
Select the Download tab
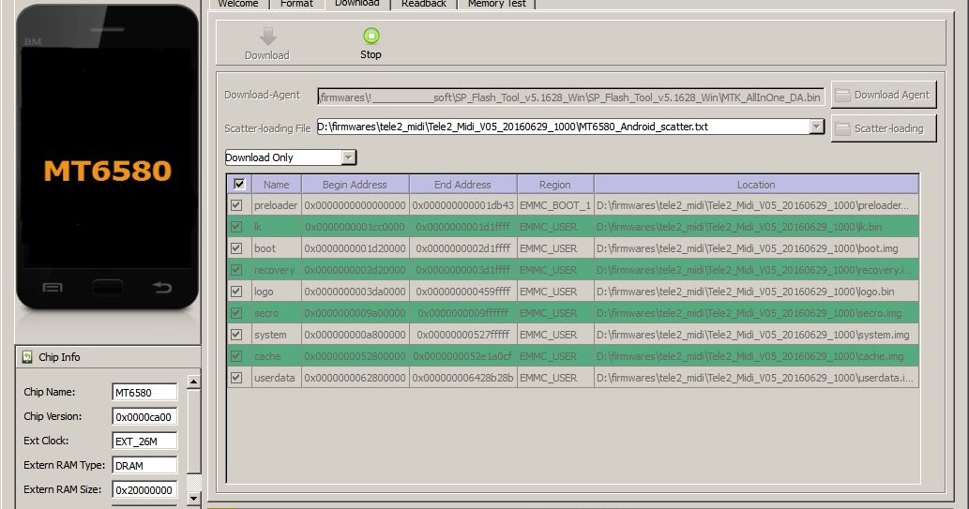tap(357, 3)
